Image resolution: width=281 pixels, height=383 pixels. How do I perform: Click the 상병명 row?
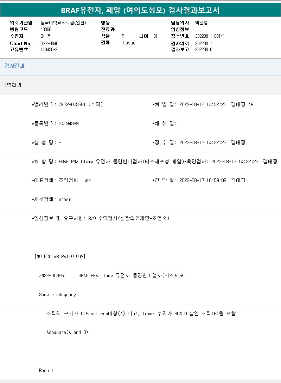pos(46,142)
